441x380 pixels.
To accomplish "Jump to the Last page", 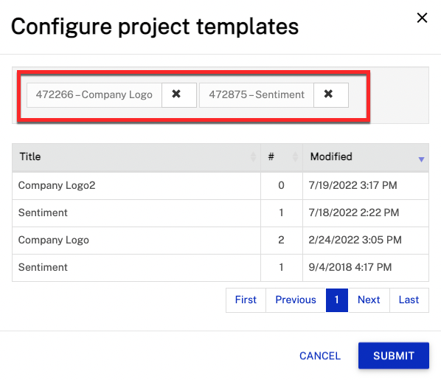I will click(x=409, y=300).
